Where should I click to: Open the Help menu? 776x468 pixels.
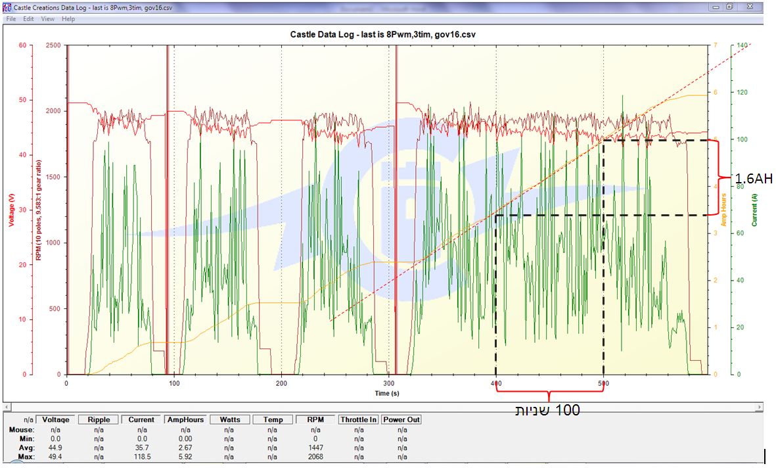point(68,19)
